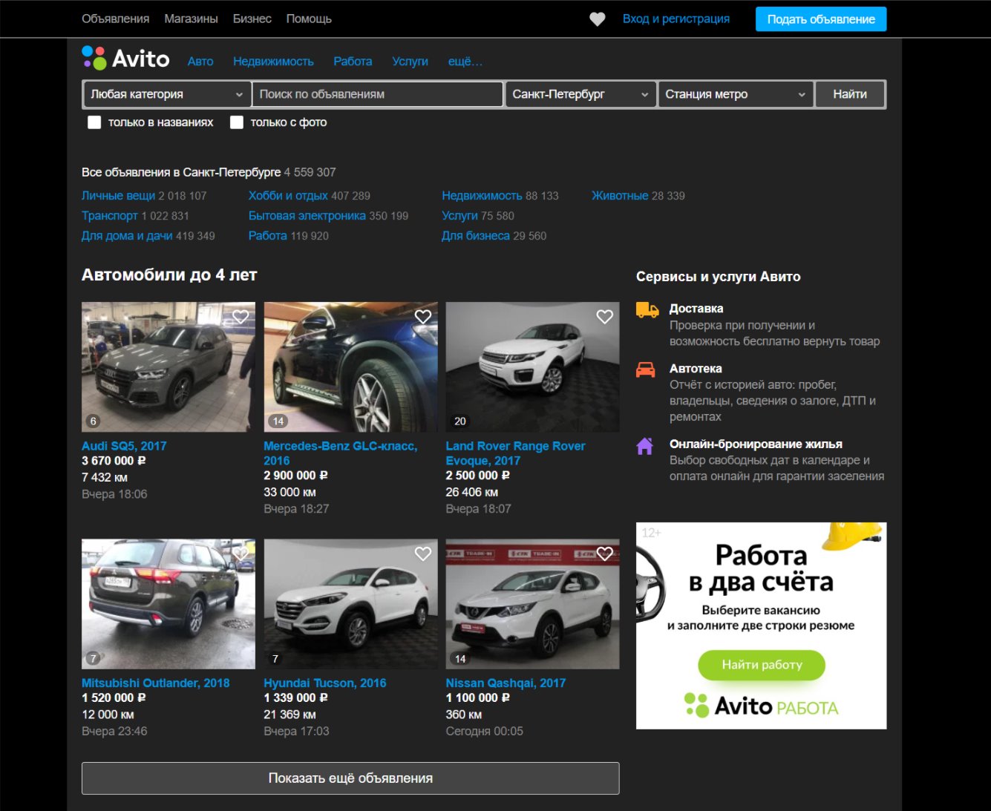Click the Доставка truck icon
Viewport: 991px width, 811px height.
(x=646, y=309)
